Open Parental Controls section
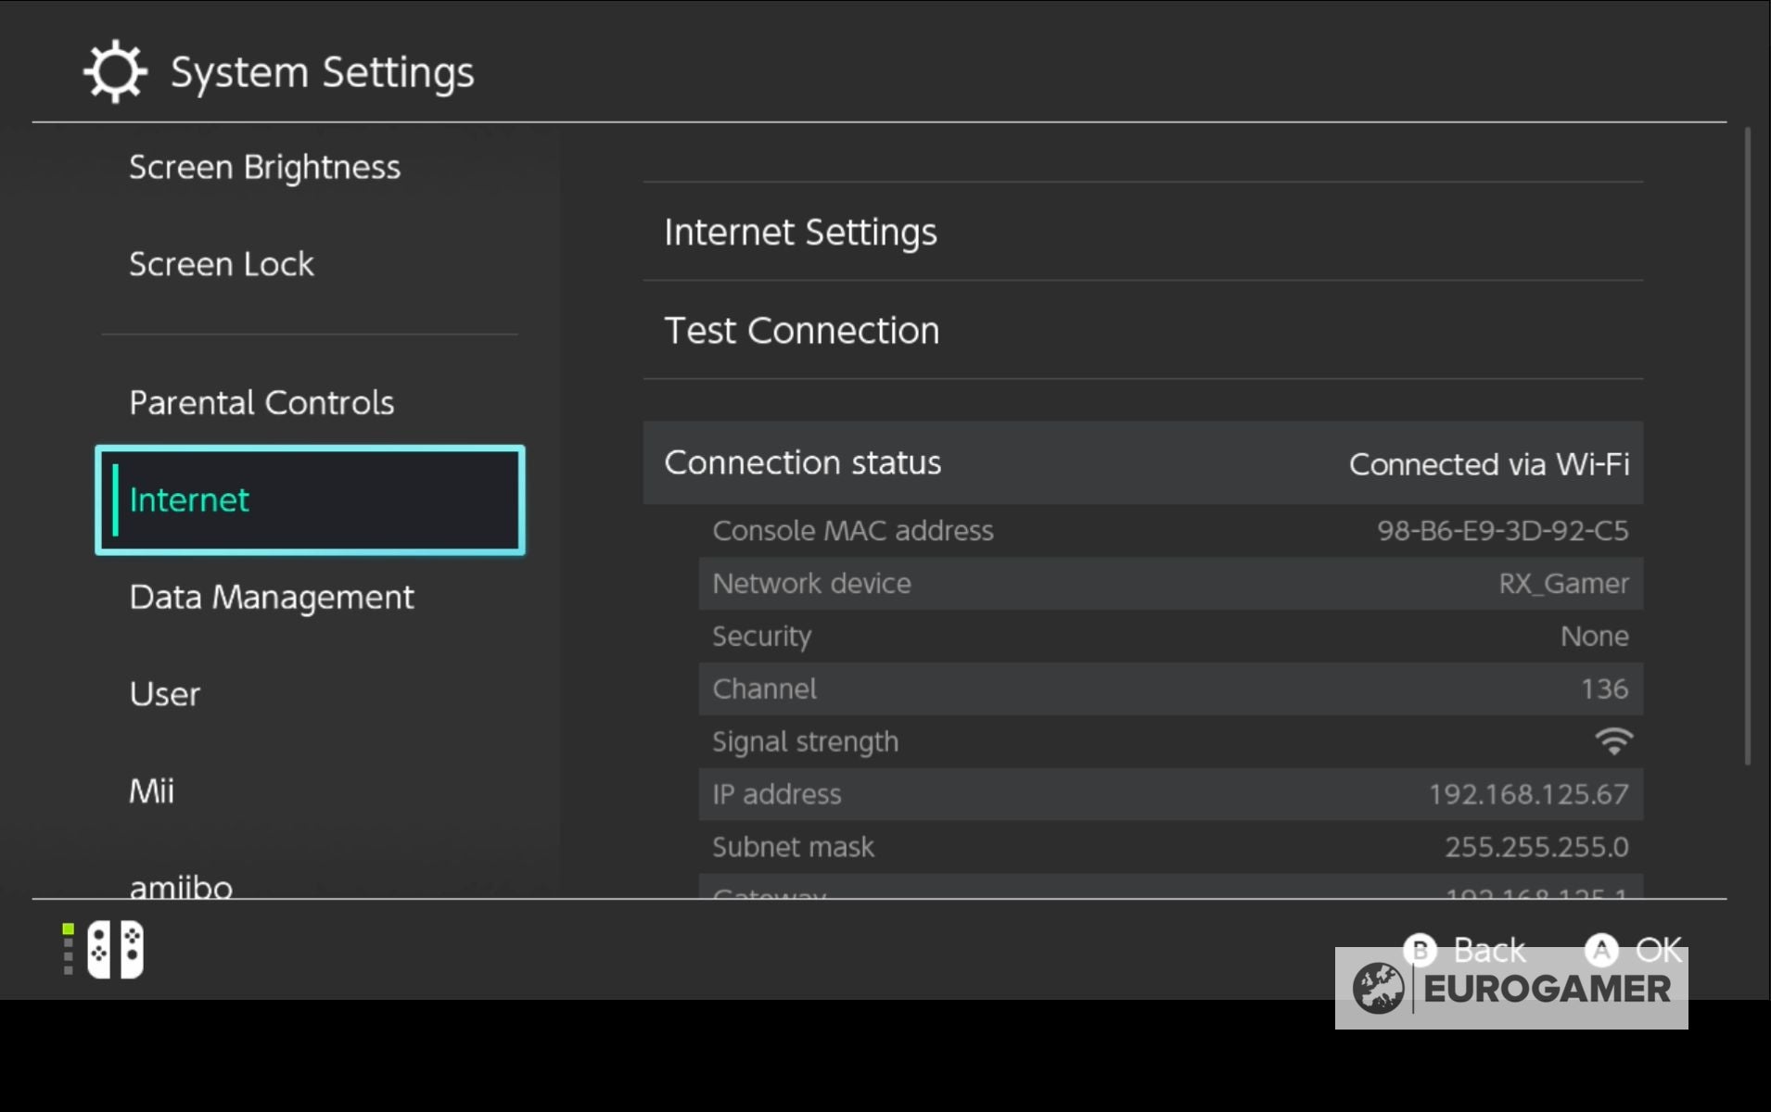 261,402
